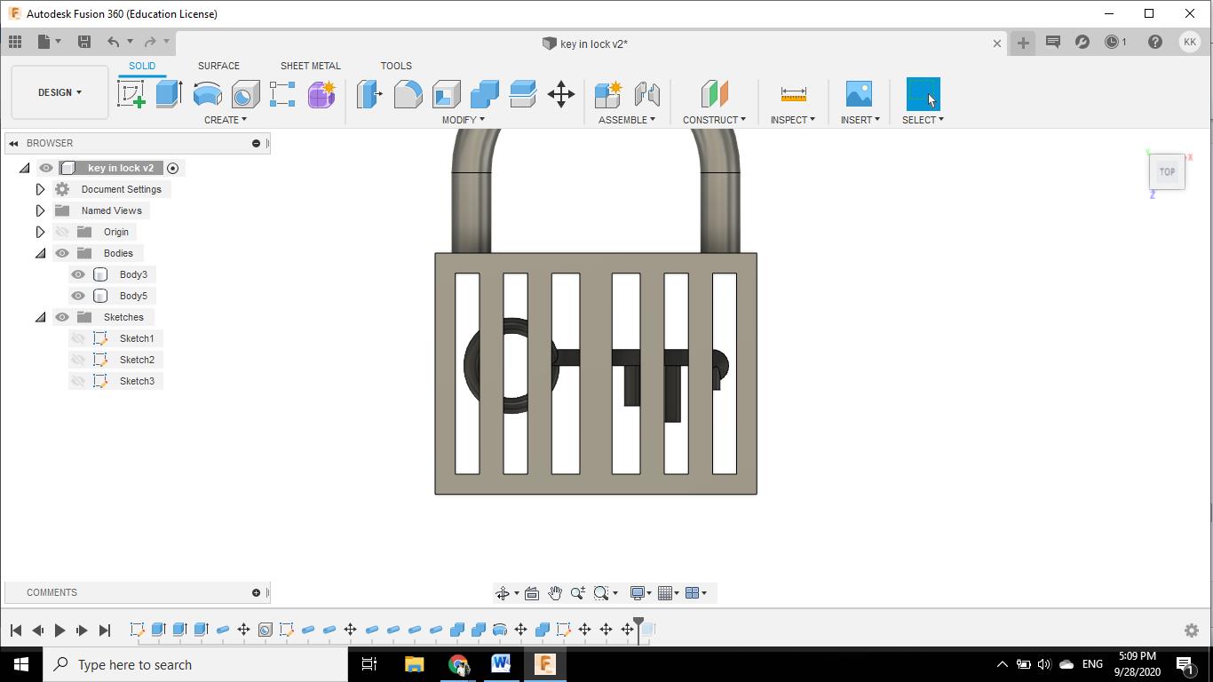Image resolution: width=1213 pixels, height=682 pixels.
Task: Switch to the SURFACE tab
Action: coord(218,66)
